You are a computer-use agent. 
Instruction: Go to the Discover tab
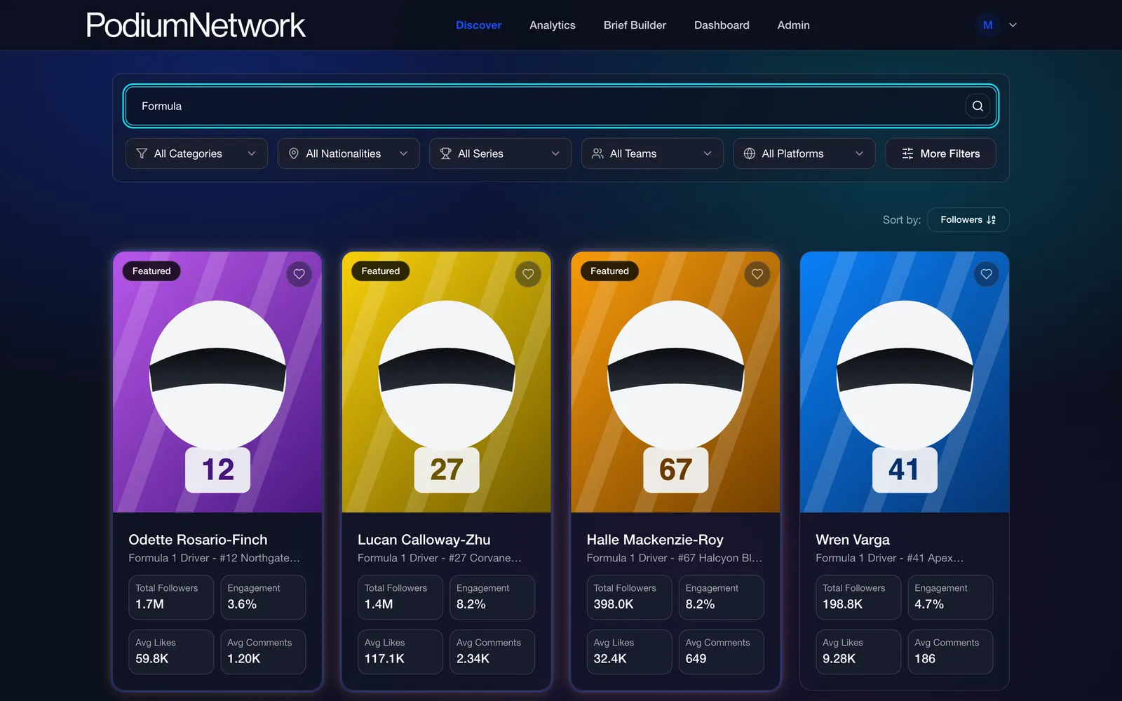478,25
